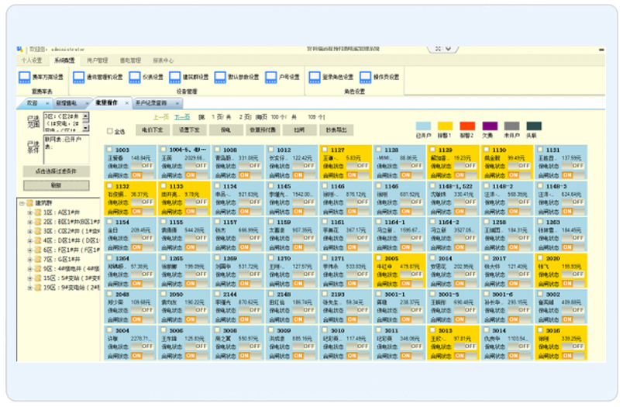The width and height of the screenshot is (623, 407).
Task: Open the 操作员设置 ribbon icon
Action: click(x=367, y=78)
